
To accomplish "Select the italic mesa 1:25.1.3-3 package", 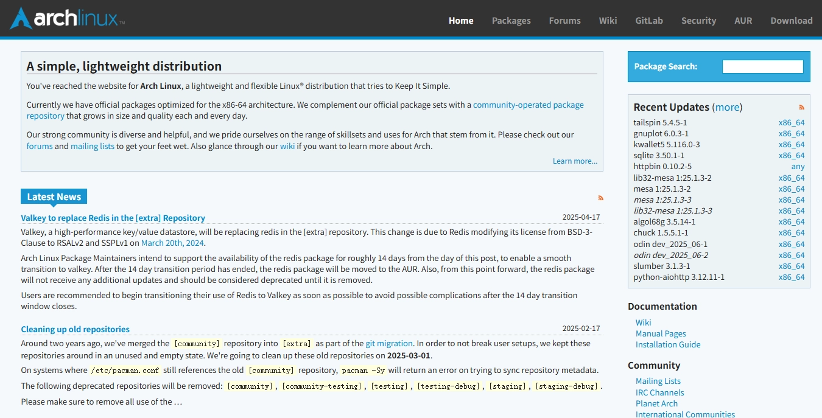I will (662, 200).
